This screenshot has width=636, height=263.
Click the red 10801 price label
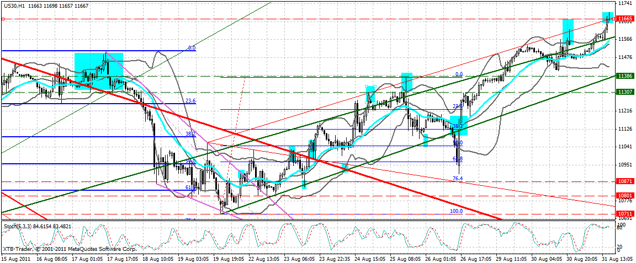click(624, 196)
